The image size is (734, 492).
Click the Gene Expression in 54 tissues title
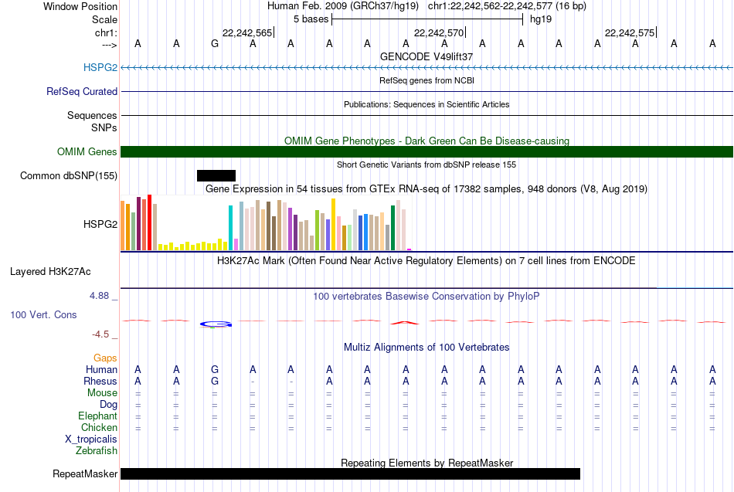pos(426,188)
